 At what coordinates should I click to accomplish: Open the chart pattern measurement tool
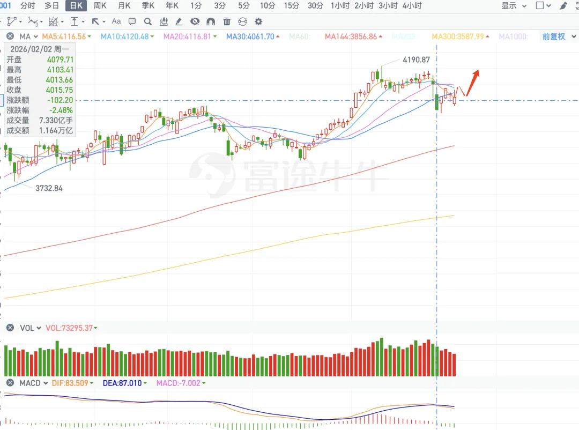(53, 21)
